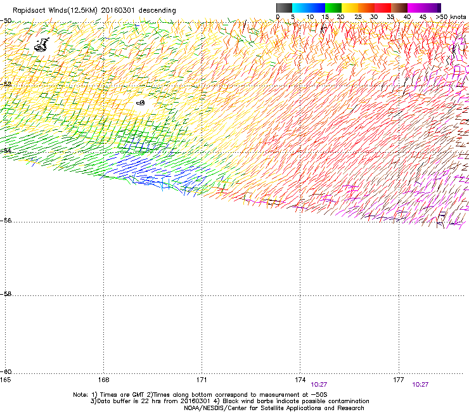The height and width of the screenshot is (412, 469).
Task: Click the orange 25-30 knots color band
Action: 366,8
